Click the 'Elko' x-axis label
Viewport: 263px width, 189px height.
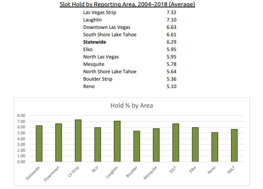[x=193, y=169]
